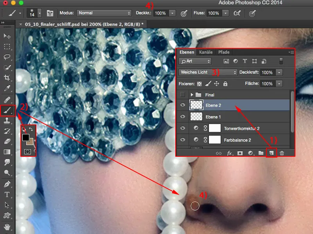This screenshot has width=313, height=234.
Task: Filter layers by pixel type
Action: pos(226,61)
